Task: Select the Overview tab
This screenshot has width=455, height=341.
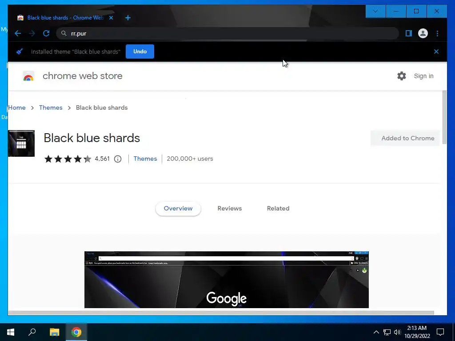Action: click(178, 209)
